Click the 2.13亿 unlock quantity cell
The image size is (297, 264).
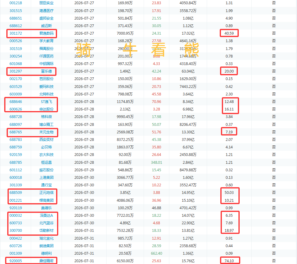pyautogui.click(x=125, y=109)
